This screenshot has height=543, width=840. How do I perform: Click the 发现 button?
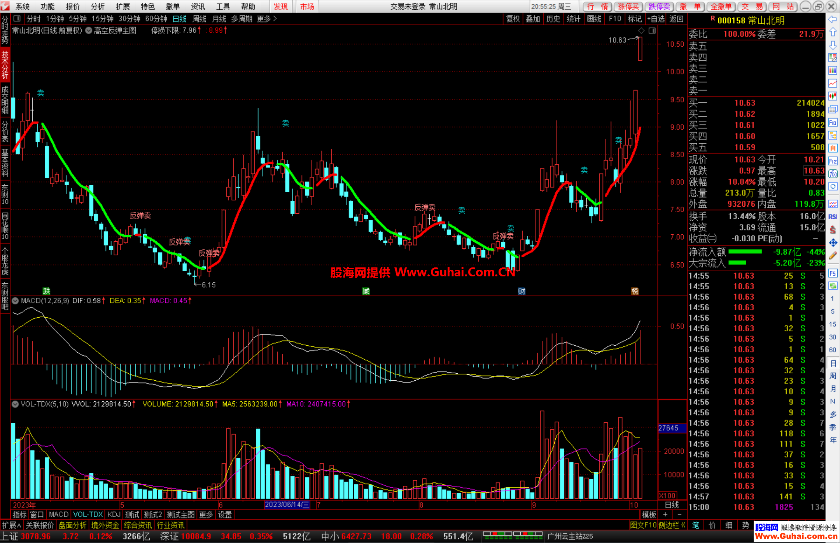coord(281,7)
